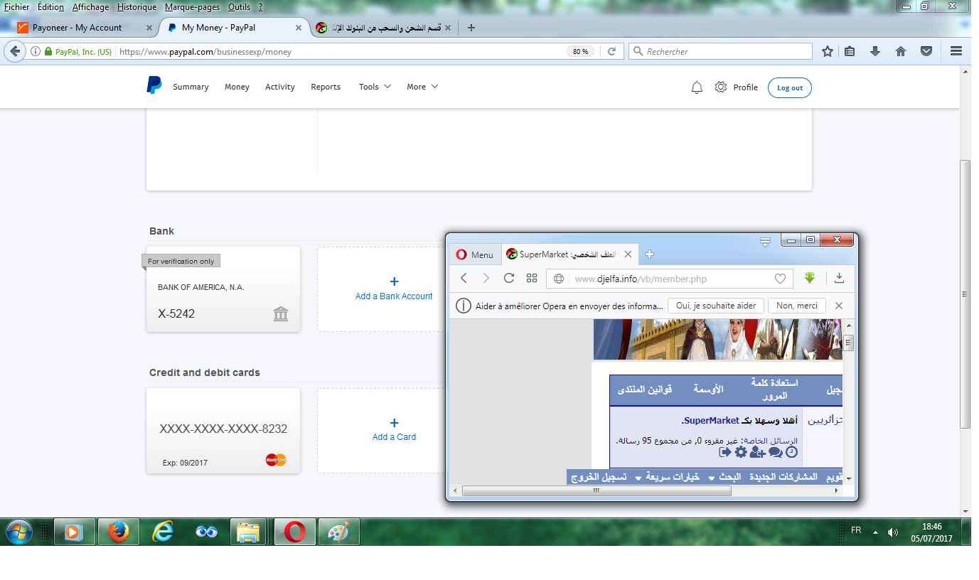
Task: Click Oui, je souhaite aider in Opera
Action: [716, 306]
